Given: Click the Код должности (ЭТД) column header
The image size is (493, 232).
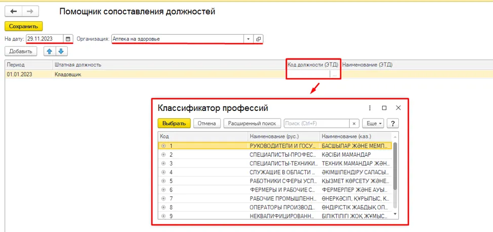Looking at the screenshot, I should point(313,65).
